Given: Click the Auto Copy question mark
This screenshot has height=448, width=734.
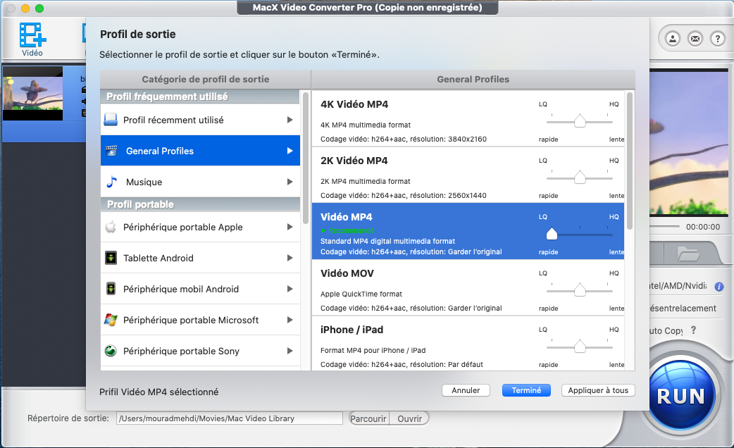Looking at the screenshot, I should (693, 330).
